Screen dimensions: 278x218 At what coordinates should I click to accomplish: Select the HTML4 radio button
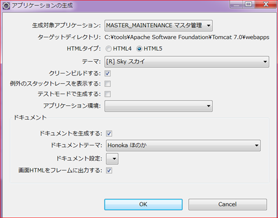[x=109, y=49]
